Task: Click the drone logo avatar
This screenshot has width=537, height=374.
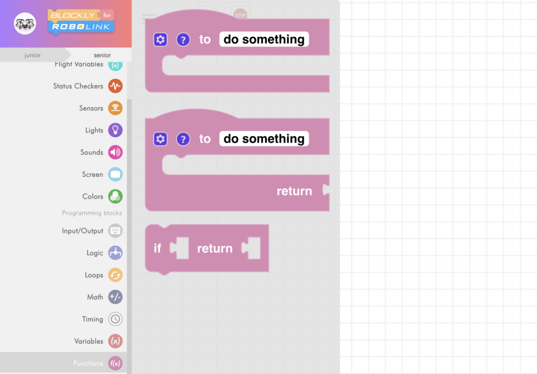Action: pos(25,24)
